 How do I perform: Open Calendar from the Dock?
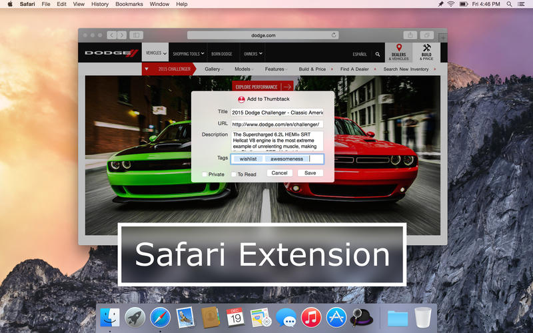click(x=235, y=318)
